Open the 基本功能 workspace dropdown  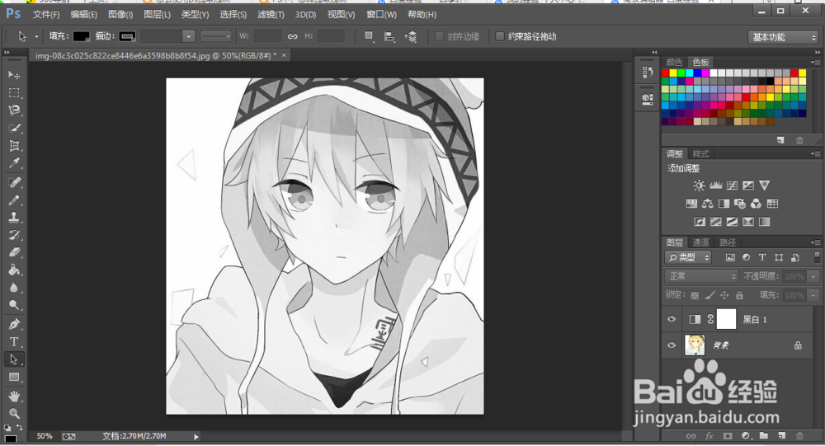[783, 37]
